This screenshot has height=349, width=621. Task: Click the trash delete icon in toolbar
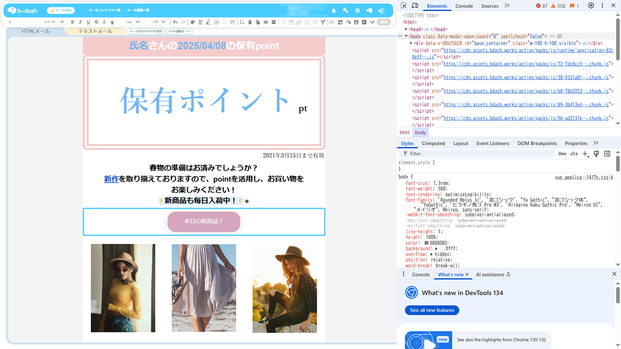[x=249, y=22]
